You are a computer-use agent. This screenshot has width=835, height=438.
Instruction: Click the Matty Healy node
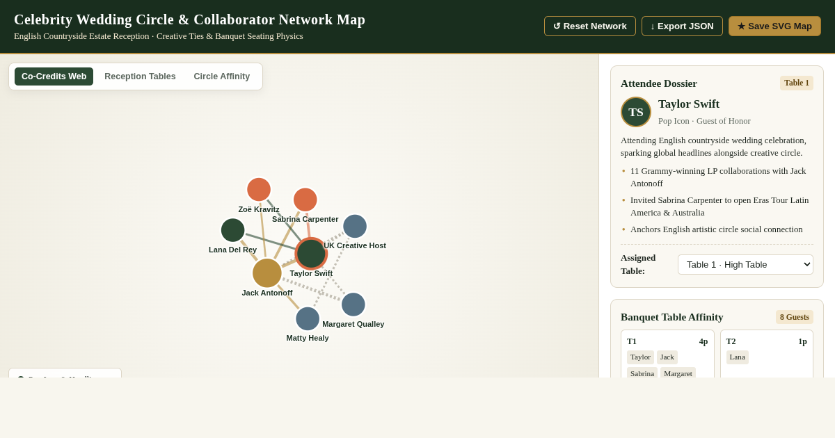308,318
